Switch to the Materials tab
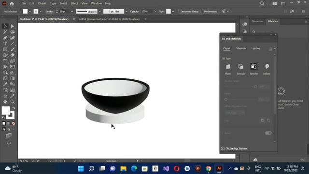The width and height of the screenshot is (309, 174). (x=241, y=48)
